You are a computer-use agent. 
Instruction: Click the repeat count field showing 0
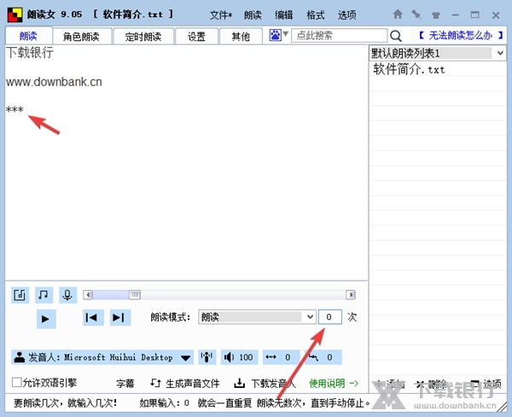pyautogui.click(x=329, y=317)
